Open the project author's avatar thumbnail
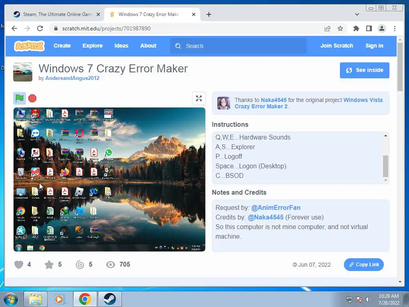409x307 pixels. (23, 72)
